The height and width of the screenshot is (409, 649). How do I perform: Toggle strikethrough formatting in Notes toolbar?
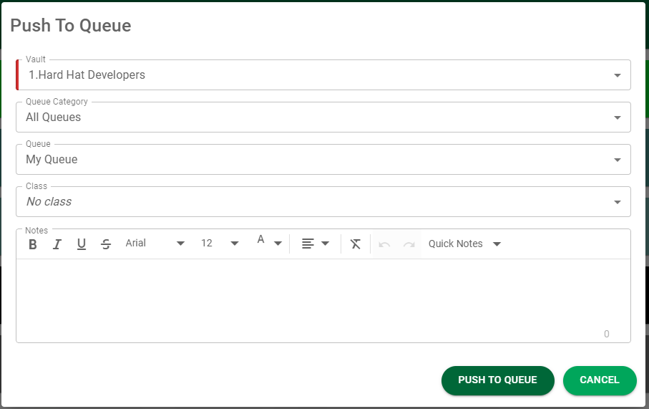106,244
